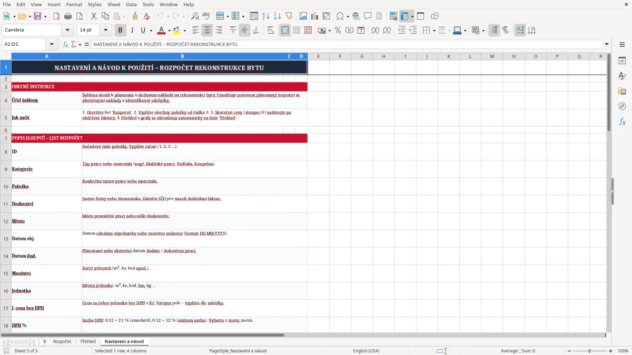632x355 pixels.
Task: Select row header 13
Action: tap(6, 239)
